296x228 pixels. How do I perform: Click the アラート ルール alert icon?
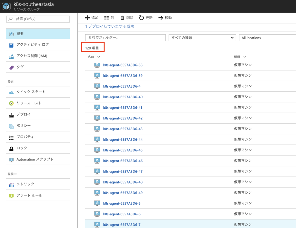11,196
